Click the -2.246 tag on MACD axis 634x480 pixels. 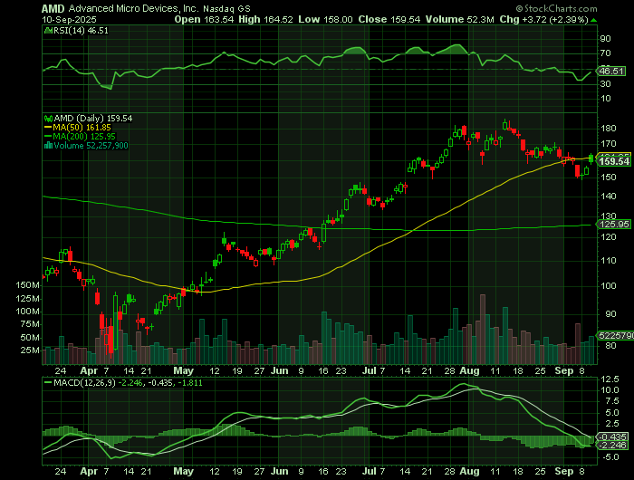click(613, 446)
